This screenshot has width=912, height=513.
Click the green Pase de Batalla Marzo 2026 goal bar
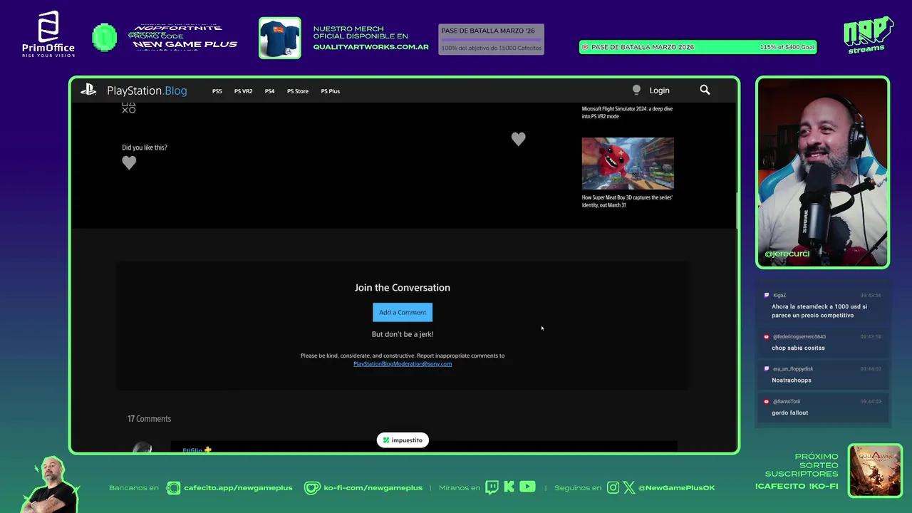pos(698,47)
